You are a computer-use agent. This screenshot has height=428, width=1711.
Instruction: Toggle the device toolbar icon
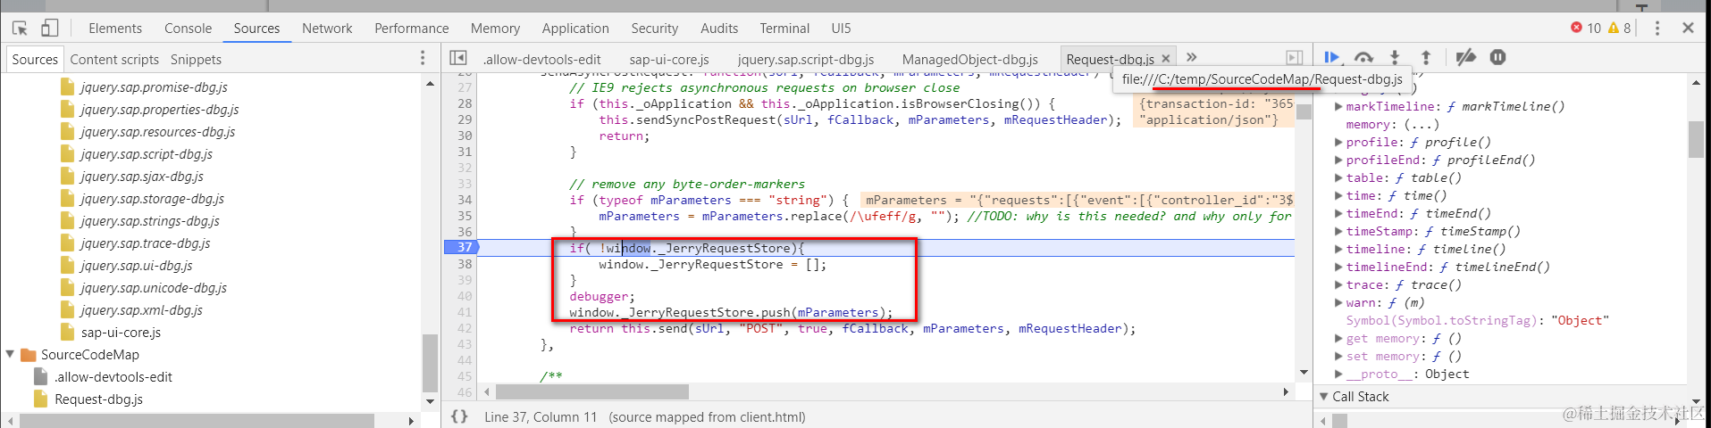coord(50,28)
